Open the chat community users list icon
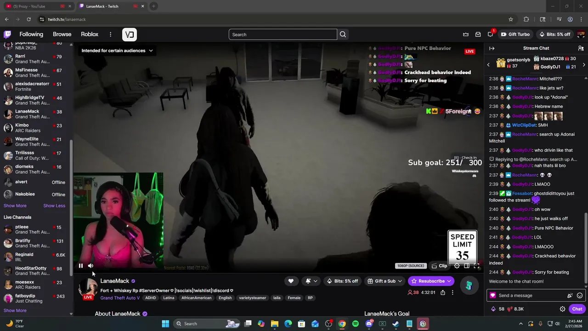588x331 pixels. tap(581, 48)
